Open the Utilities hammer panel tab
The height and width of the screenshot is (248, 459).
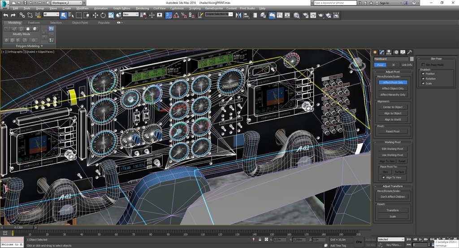410,52
